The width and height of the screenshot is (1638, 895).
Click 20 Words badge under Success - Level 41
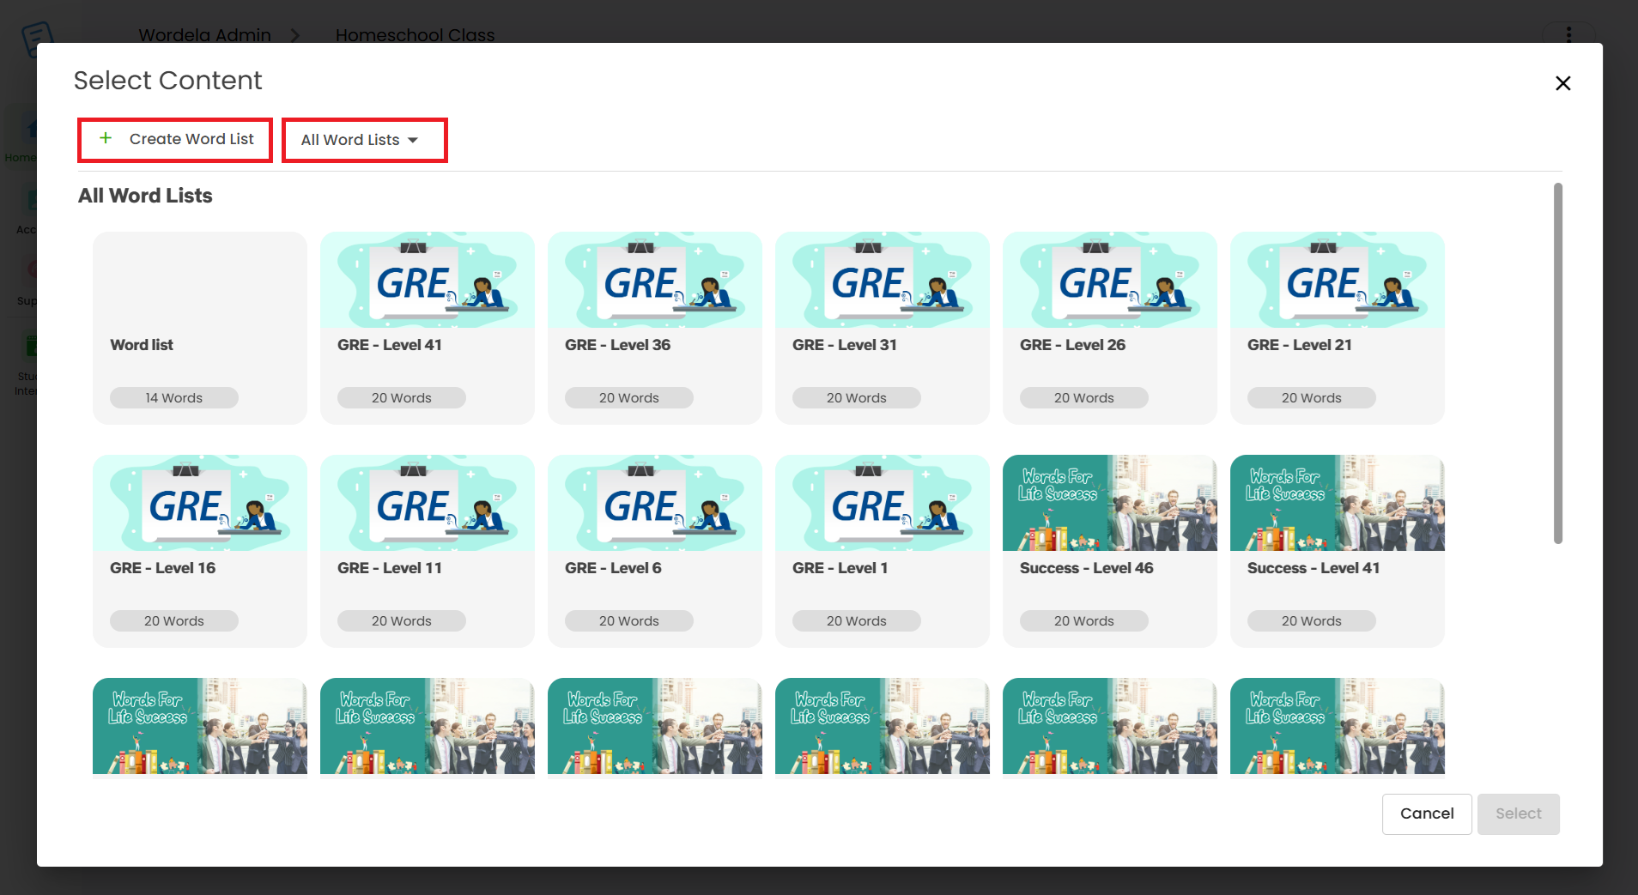coord(1312,621)
